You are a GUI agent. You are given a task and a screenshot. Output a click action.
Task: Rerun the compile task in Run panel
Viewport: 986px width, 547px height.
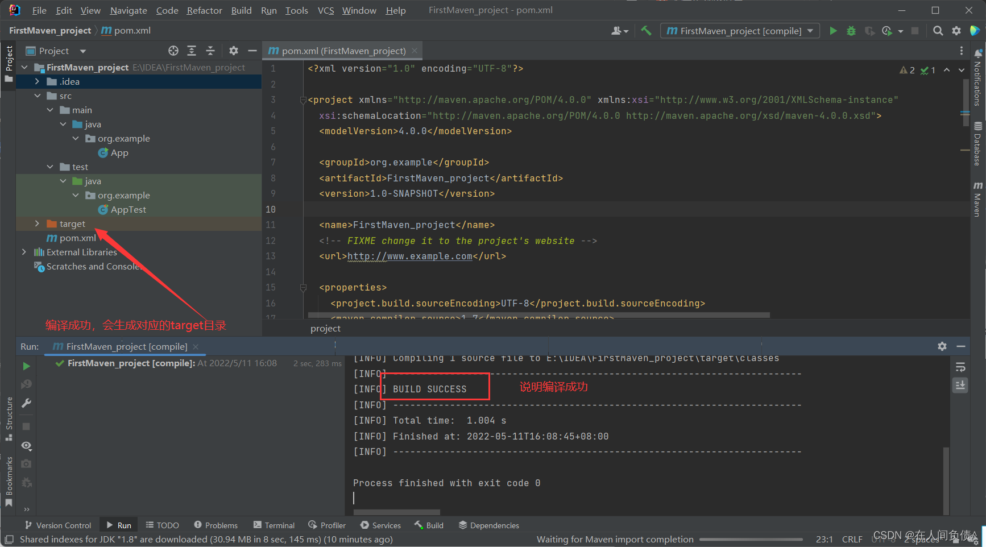tap(26, 366)
